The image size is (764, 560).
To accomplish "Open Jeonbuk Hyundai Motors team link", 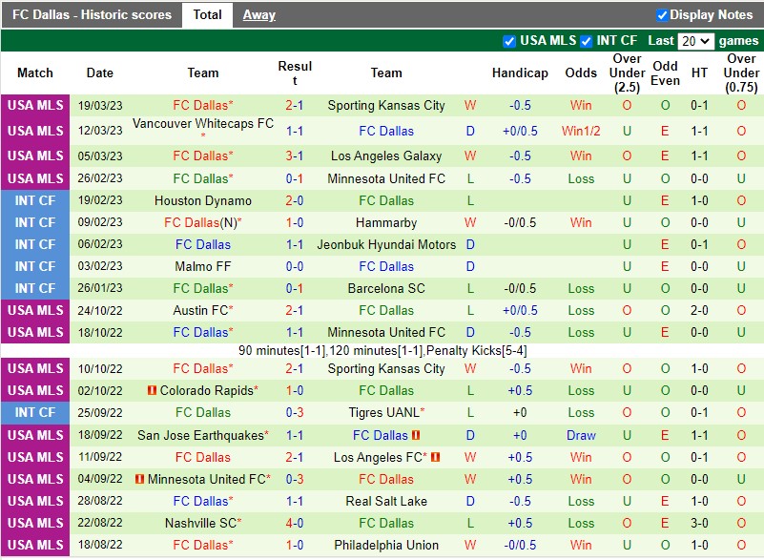I will (386, 244).
